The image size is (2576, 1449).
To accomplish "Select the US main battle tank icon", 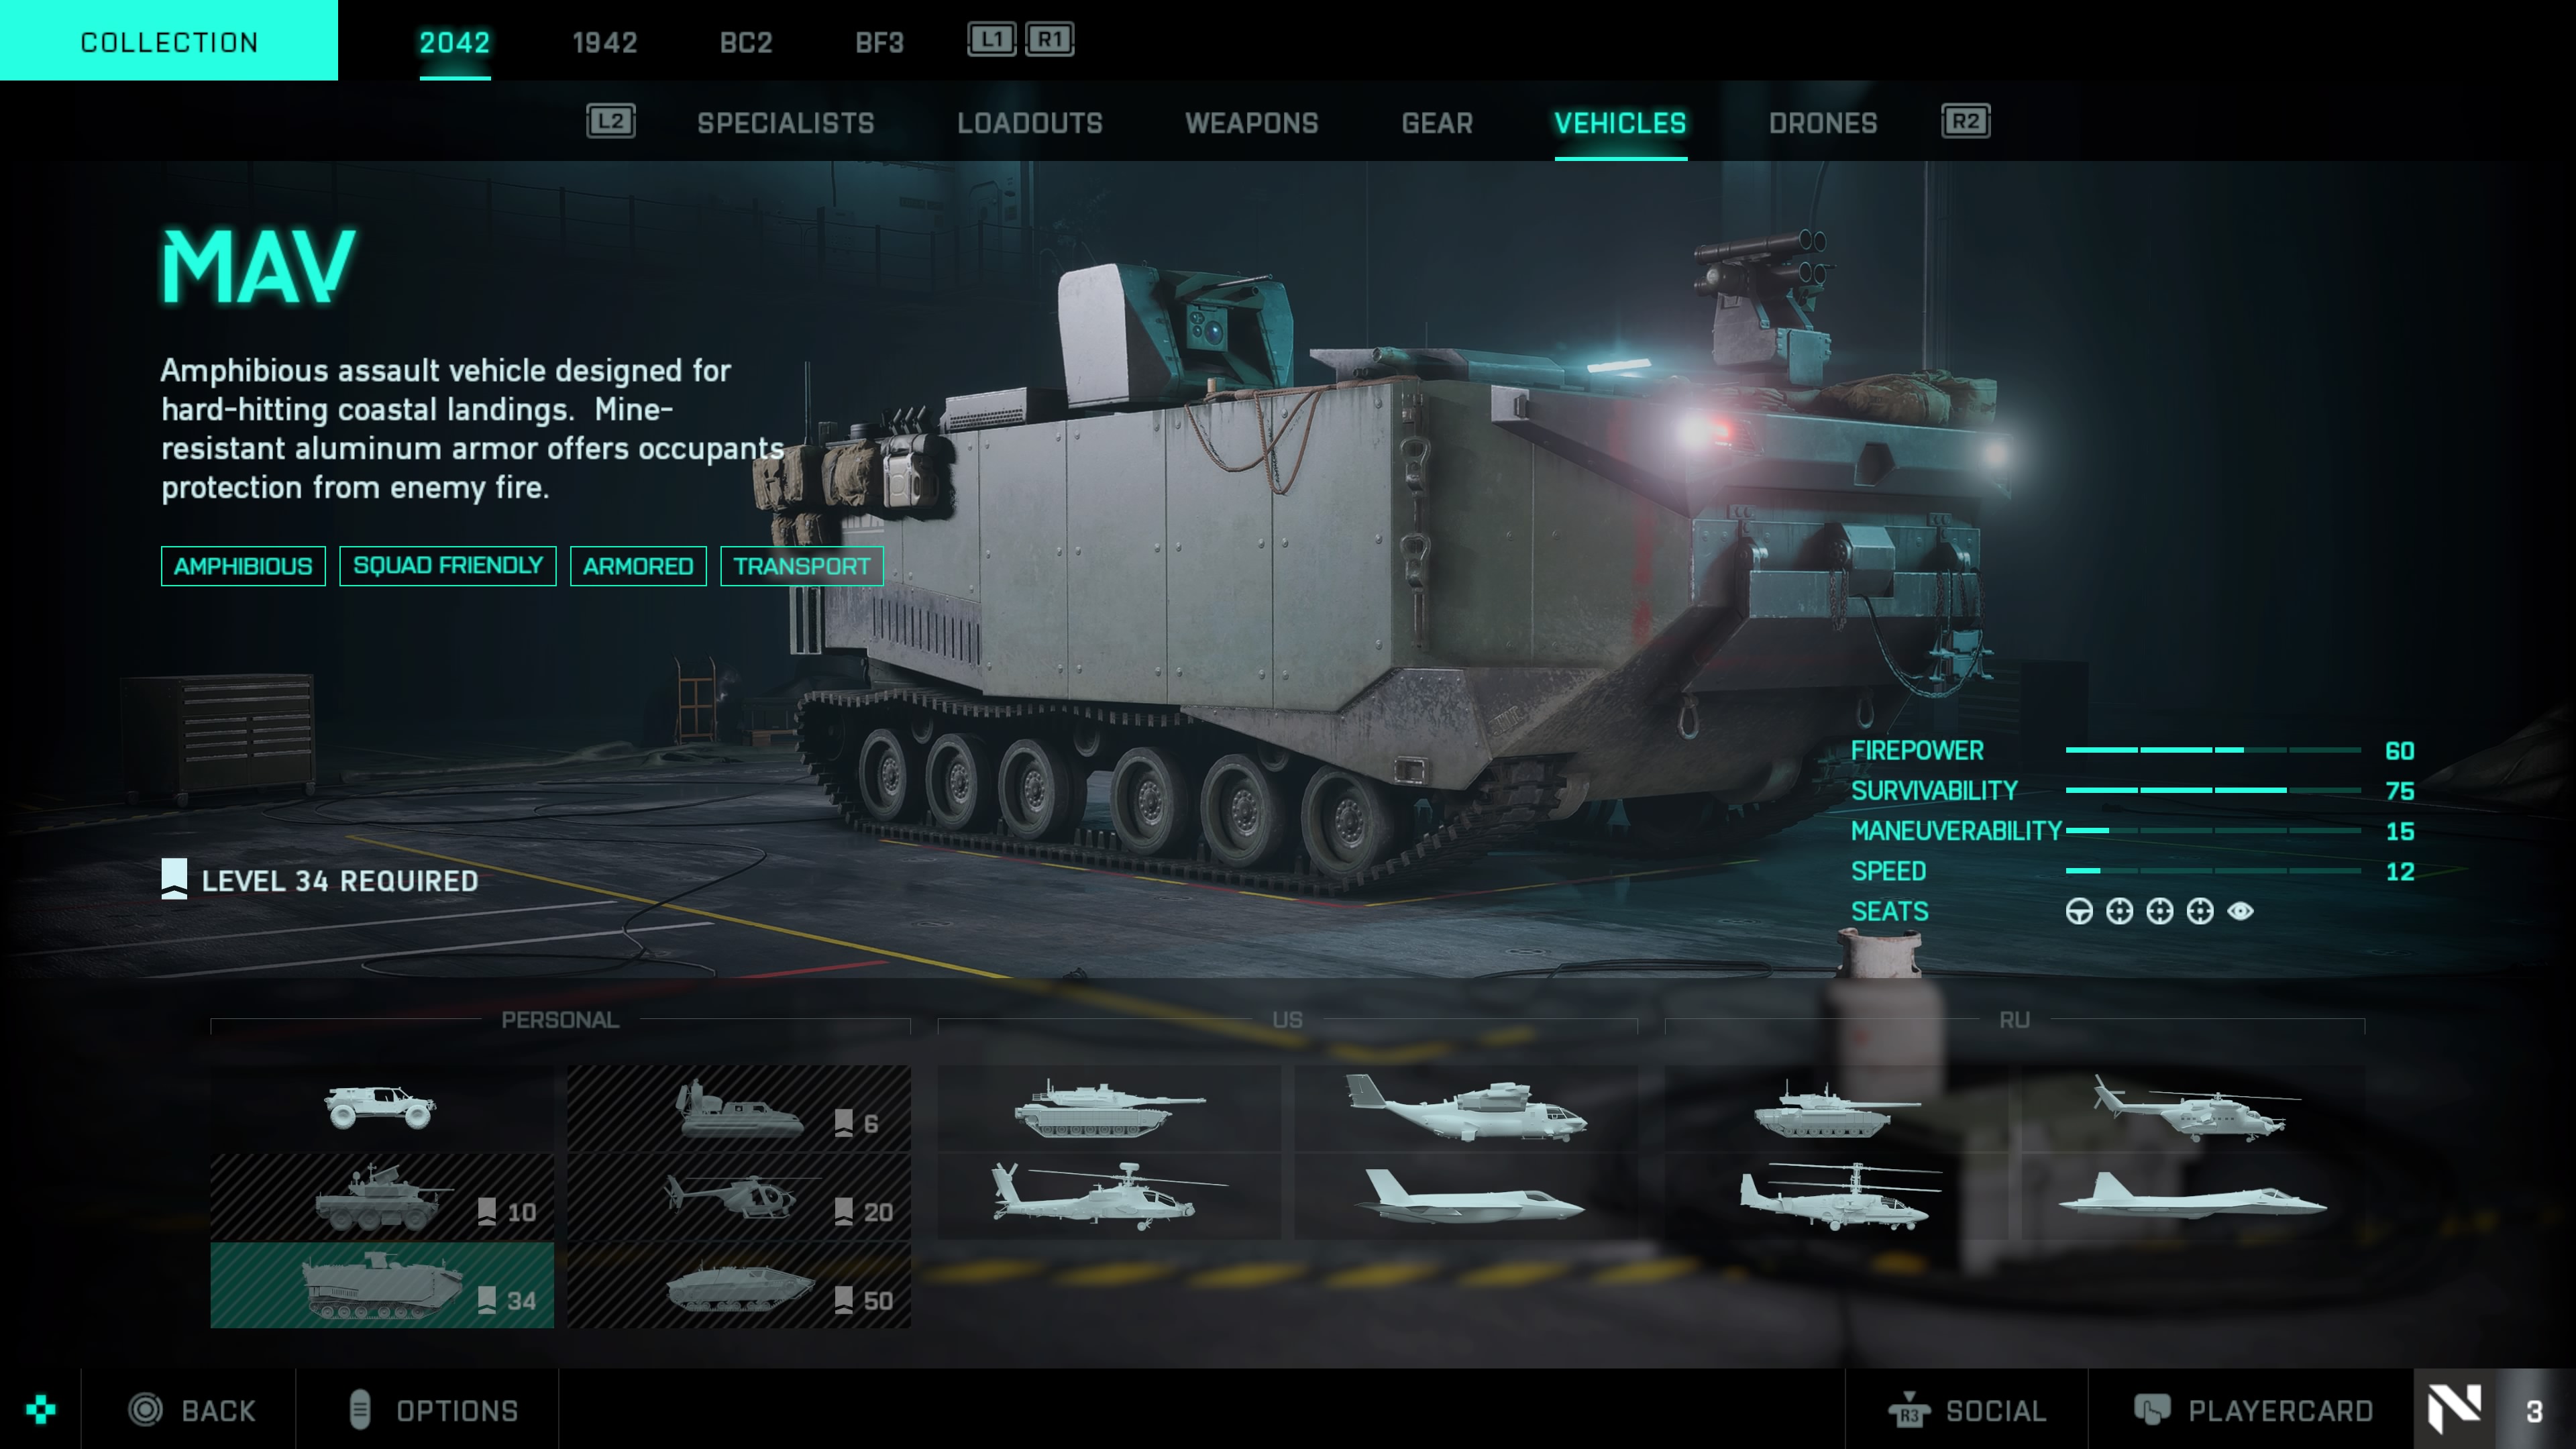I will tap(1109, 1108).
